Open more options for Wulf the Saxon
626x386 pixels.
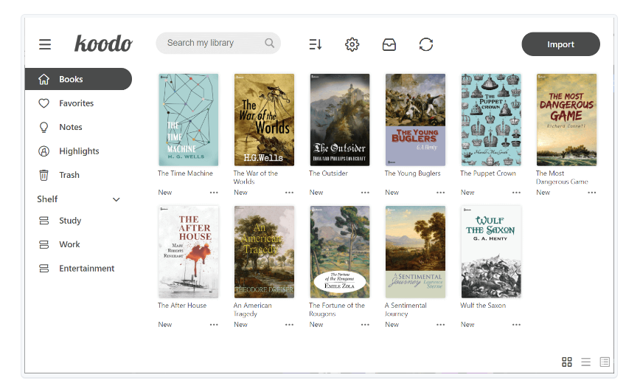pos(516,325)
